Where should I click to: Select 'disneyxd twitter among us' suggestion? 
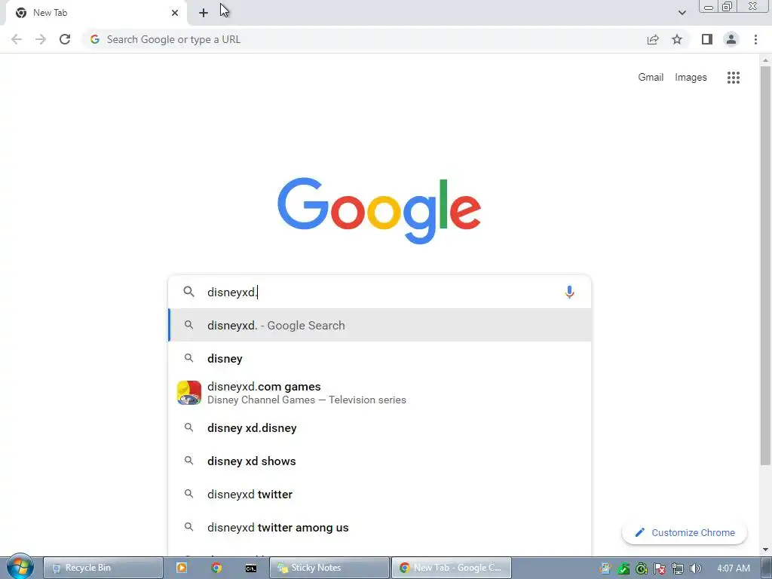click(380, 527)
